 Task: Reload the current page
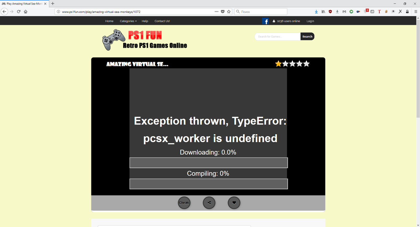point(19,12)
